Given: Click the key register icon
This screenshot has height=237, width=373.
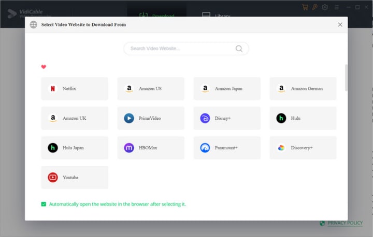Looking at the screenshot, I should (315, 7).
